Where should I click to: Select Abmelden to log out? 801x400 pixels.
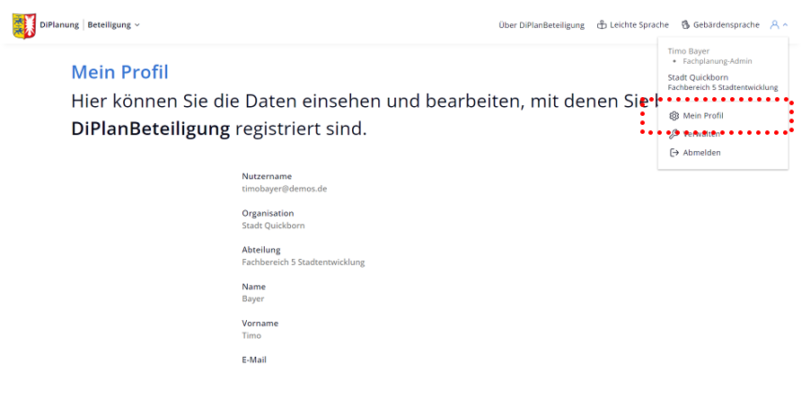[x=701, y=153]
